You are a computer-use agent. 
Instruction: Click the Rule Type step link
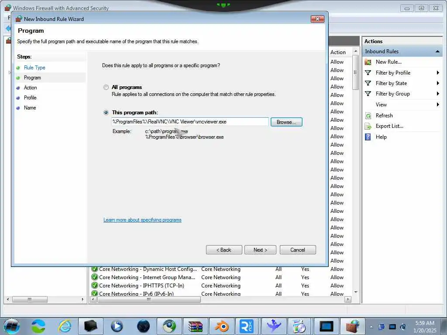point(34,68)
